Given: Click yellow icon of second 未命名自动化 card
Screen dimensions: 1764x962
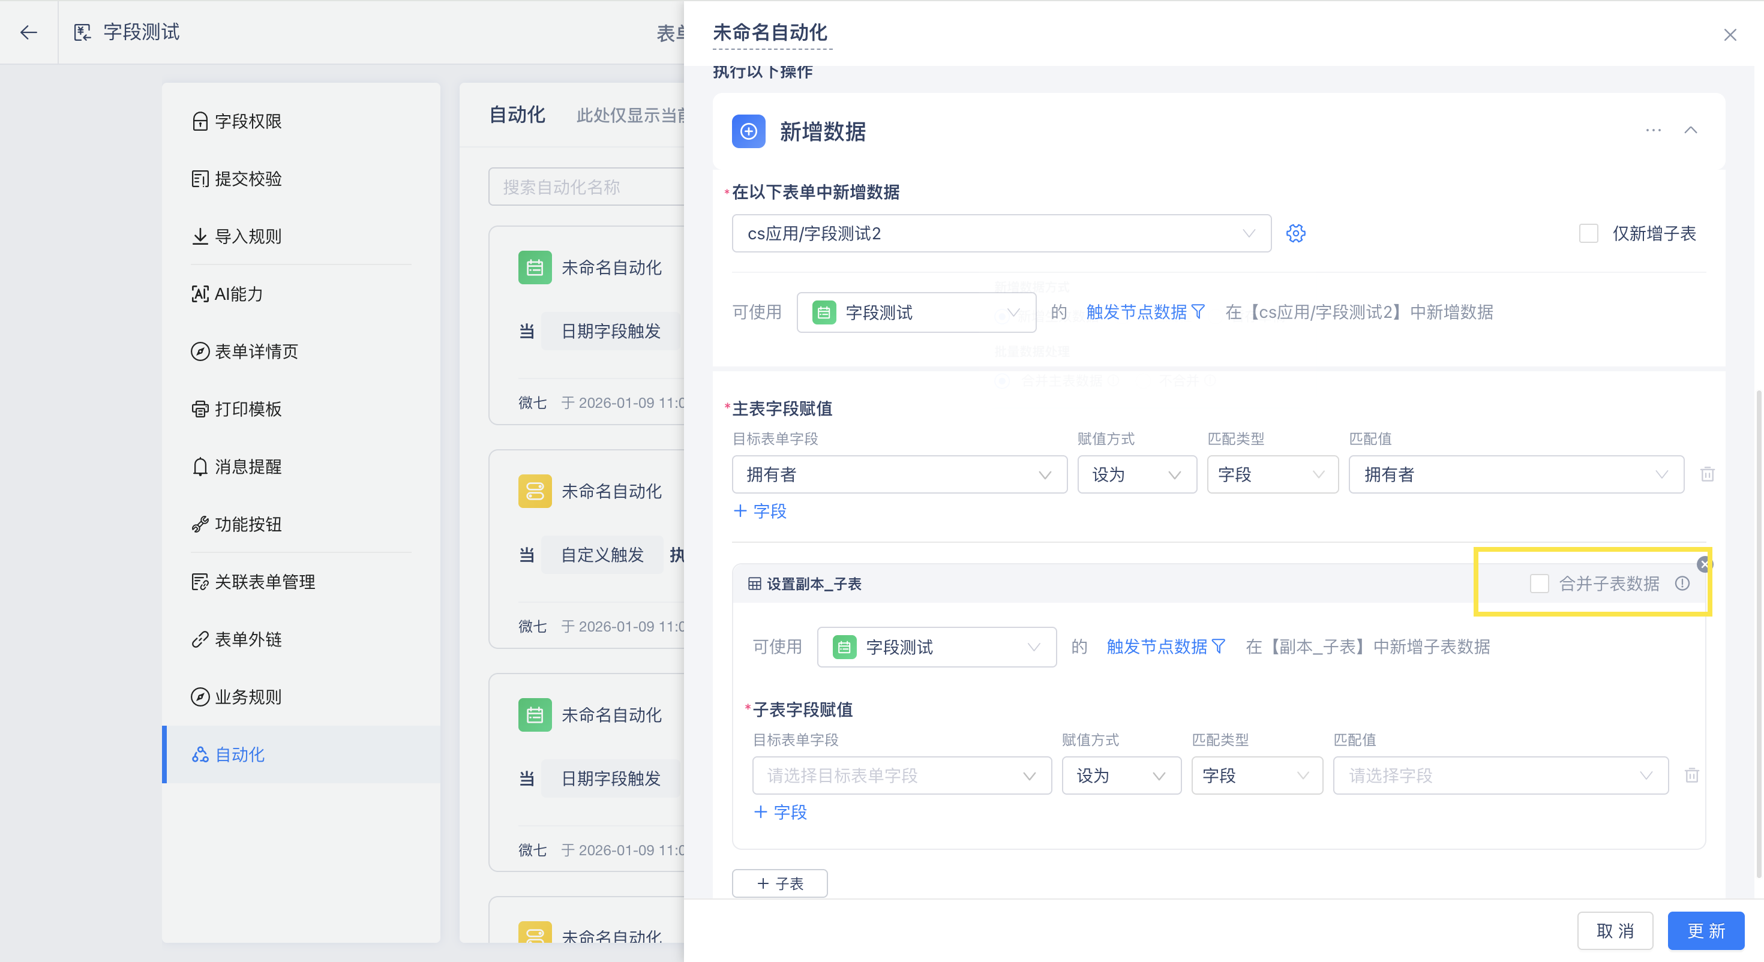Looking at the screenshot, I should click(x=535, y=491).
